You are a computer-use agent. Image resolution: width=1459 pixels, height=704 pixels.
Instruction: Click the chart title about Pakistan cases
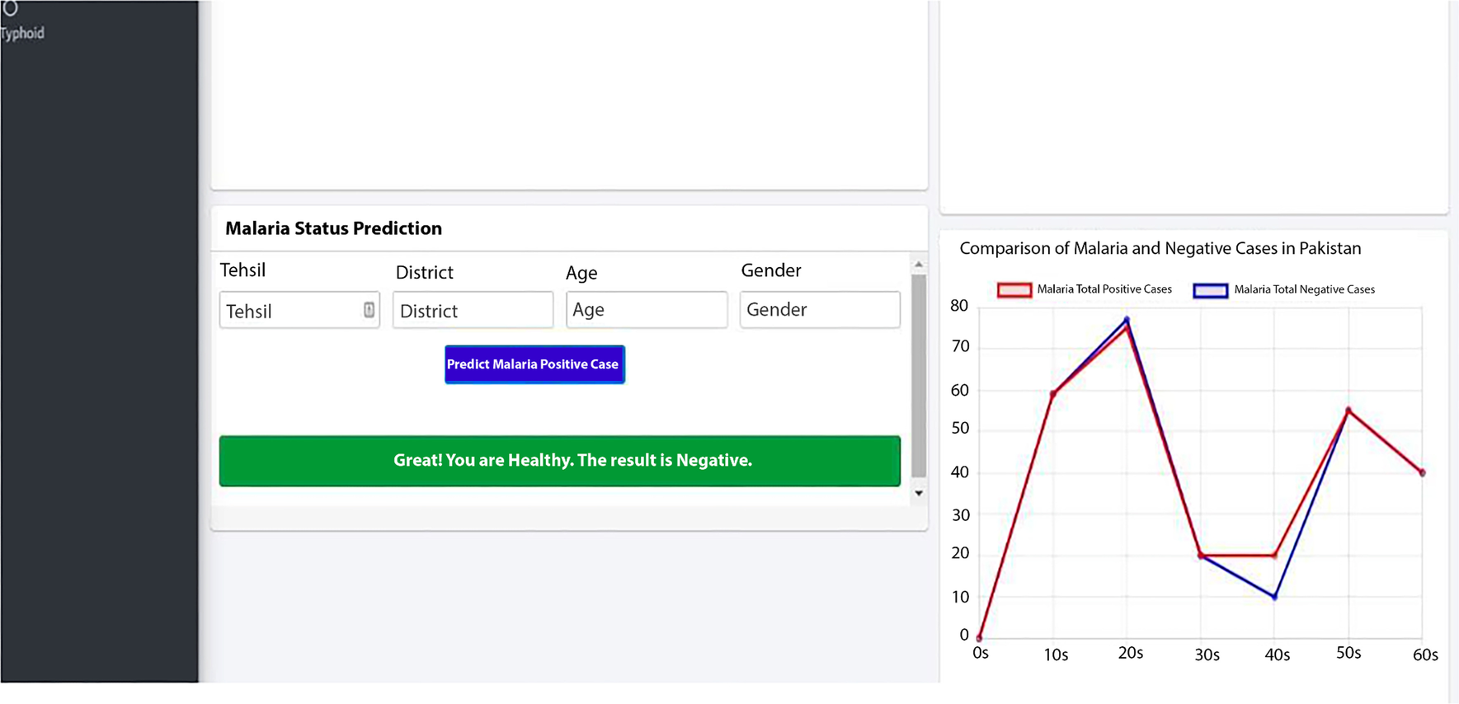(1160, 248)
